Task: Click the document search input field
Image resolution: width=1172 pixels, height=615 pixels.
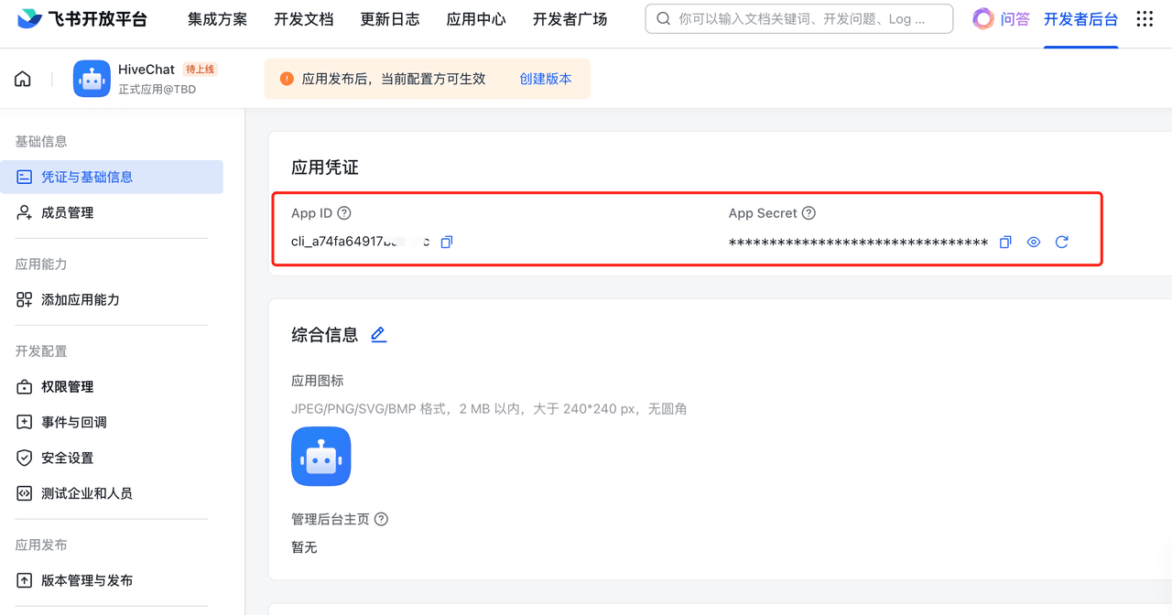Action: click(799, 19)
